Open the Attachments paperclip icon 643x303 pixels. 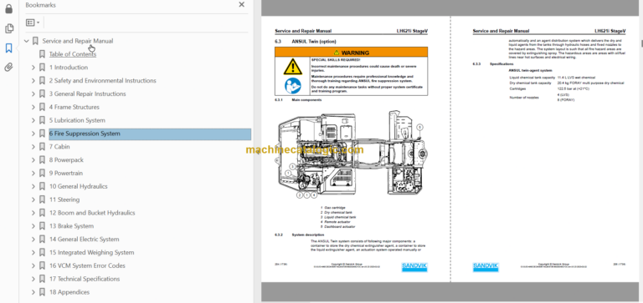(x=8, y=68)
